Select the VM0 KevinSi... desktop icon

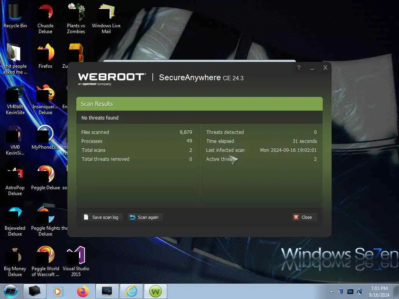pyautogui.click(x=15, y=140)
